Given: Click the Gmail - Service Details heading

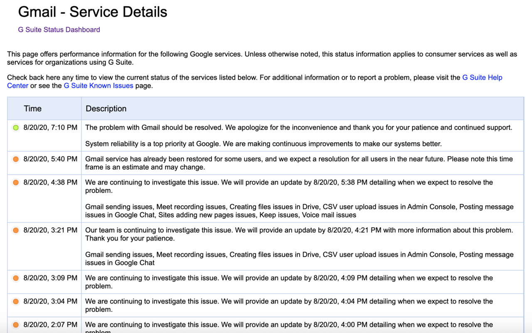Looking at the screenshot, I should pyautogui.click(x=93, y=12).
